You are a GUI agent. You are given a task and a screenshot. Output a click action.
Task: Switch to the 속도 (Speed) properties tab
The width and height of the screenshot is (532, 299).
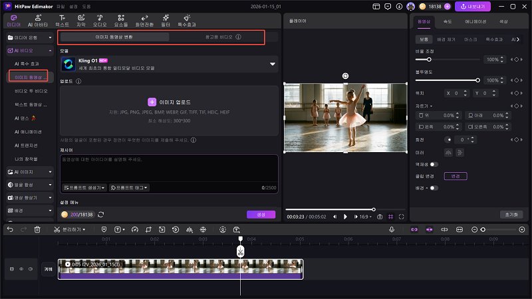tap(448, 21)
